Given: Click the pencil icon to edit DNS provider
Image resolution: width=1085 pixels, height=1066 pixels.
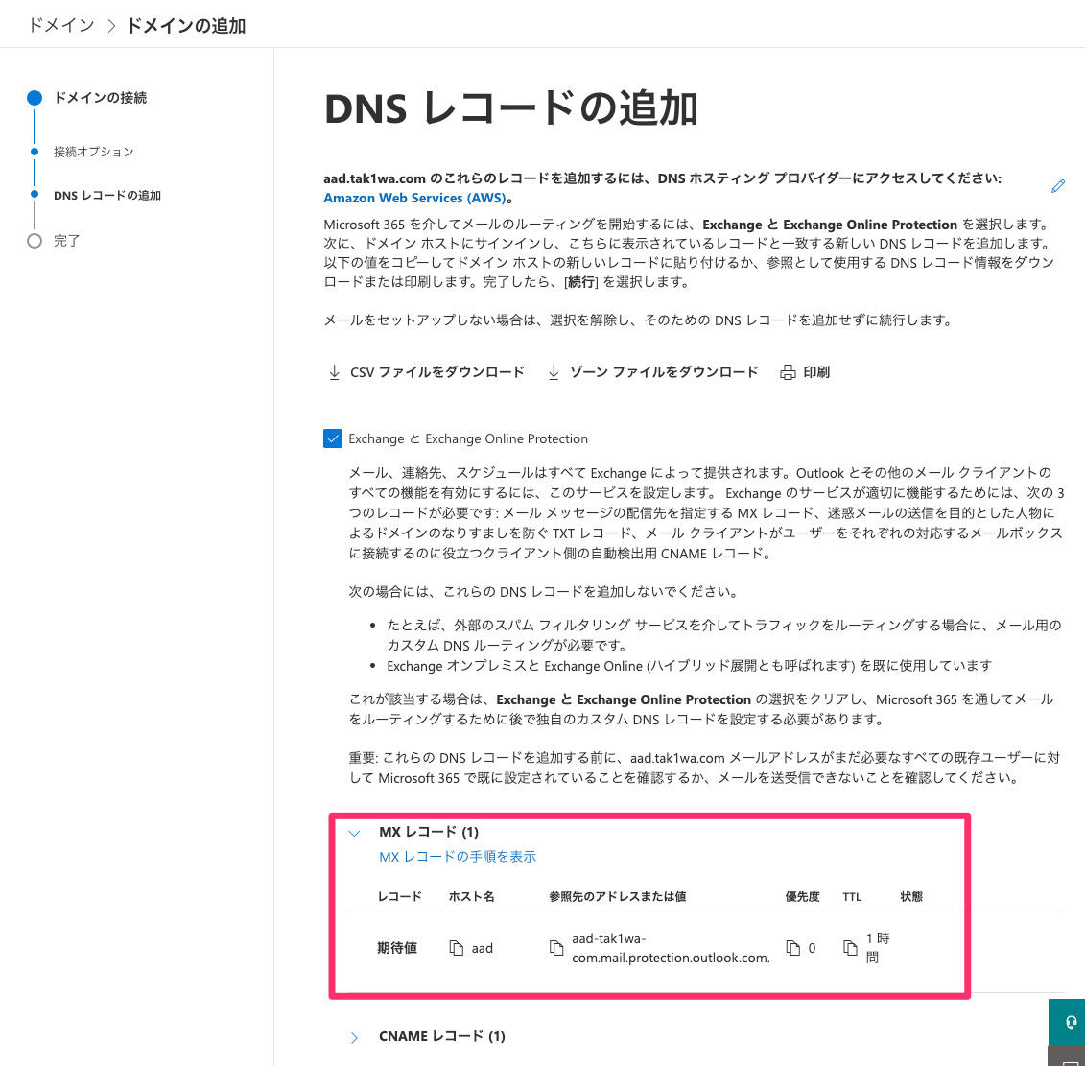Looking at the screenshot, I should [1058, 186].
